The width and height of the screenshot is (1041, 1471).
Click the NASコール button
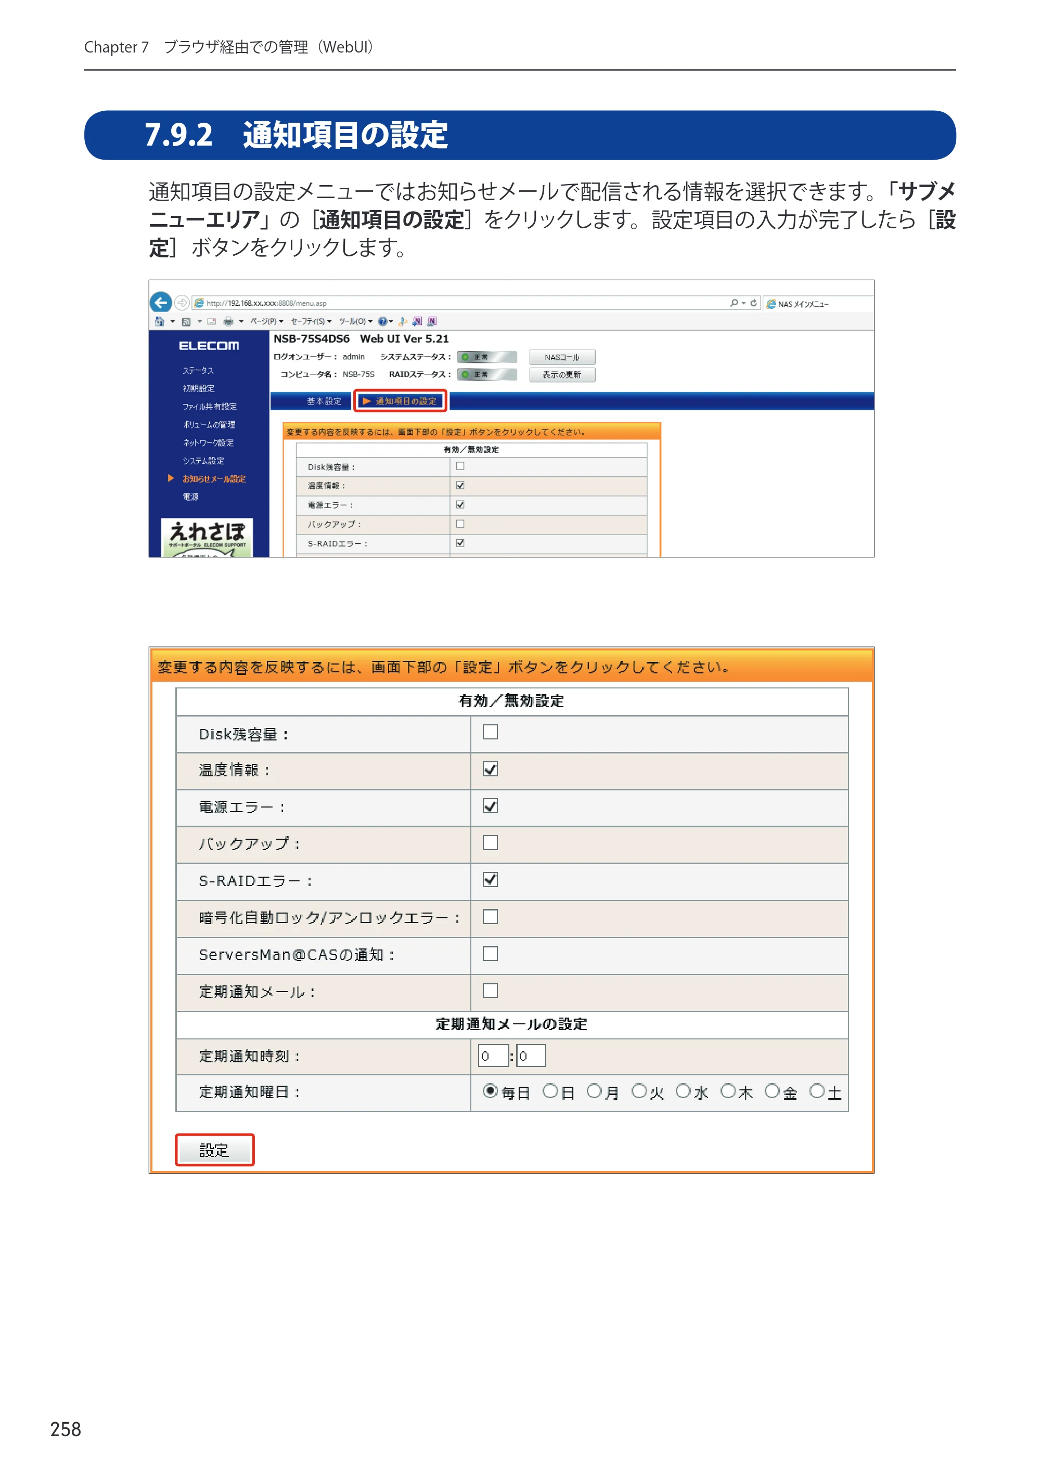[x=562, y=358]
